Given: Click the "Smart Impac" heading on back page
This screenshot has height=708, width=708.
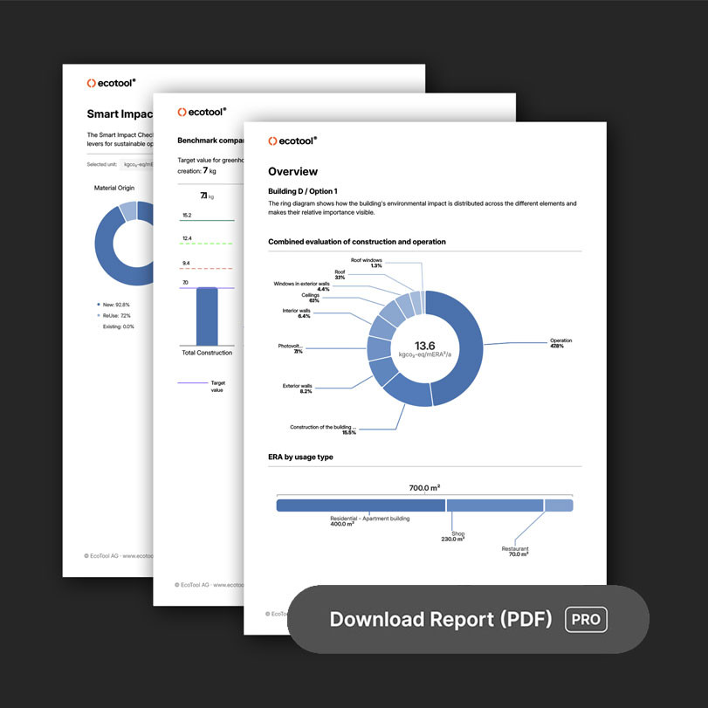Looking at the screenshot, I should [x=120, y=113].
